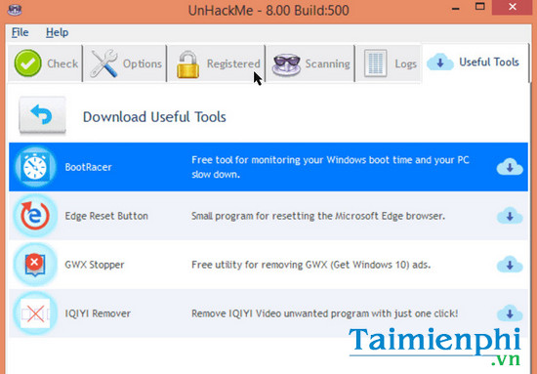Open the Scanning tab label
537x374 pixels.
327,64
